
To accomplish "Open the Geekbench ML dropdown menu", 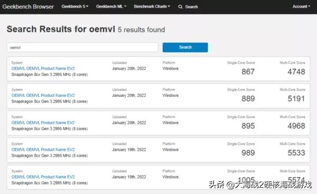I will coord(111,6).
